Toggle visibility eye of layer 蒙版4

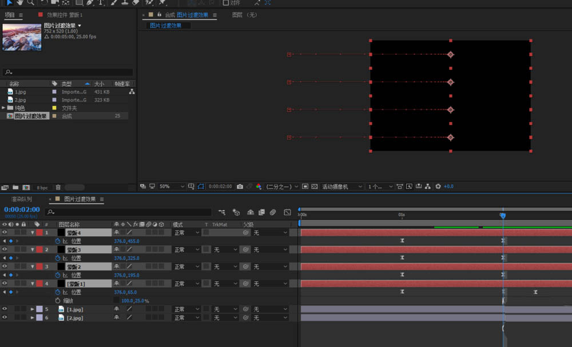5,233
